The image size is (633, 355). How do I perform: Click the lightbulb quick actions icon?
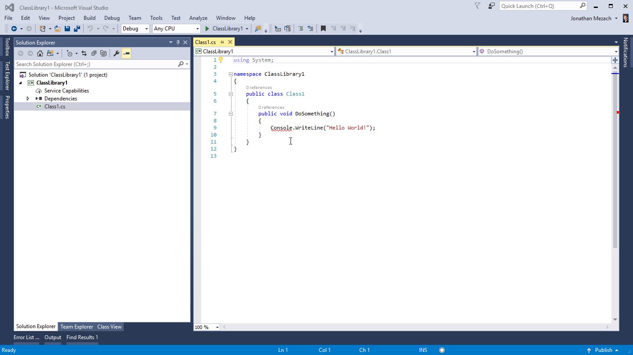[x=221, y=60]
